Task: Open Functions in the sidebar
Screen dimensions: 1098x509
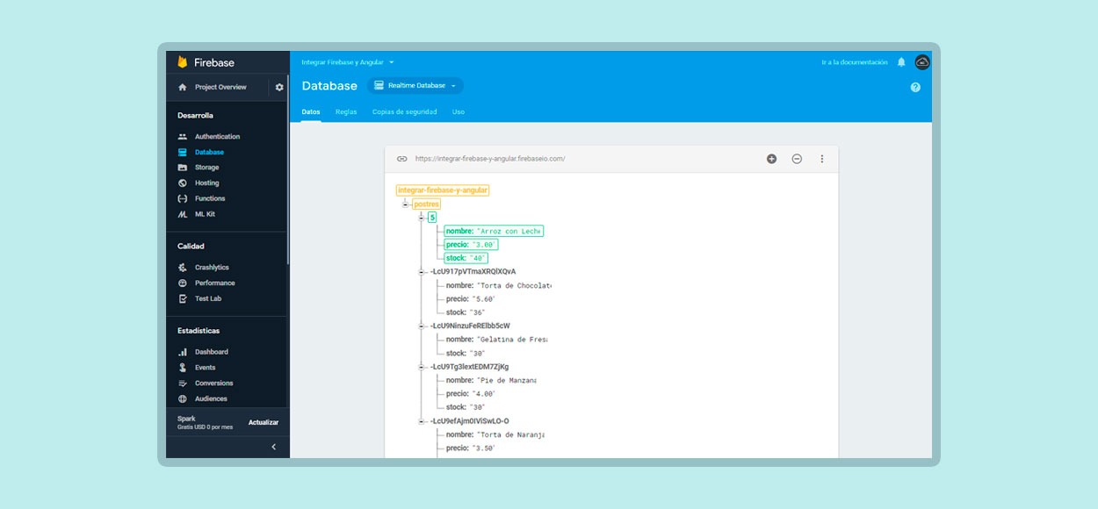Action: coord(210,198)
